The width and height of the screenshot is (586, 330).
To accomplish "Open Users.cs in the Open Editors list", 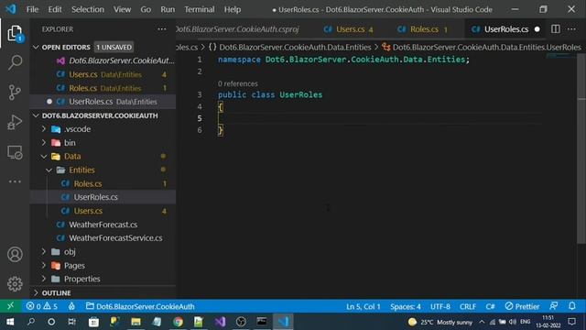I will (x=103, y=74).
